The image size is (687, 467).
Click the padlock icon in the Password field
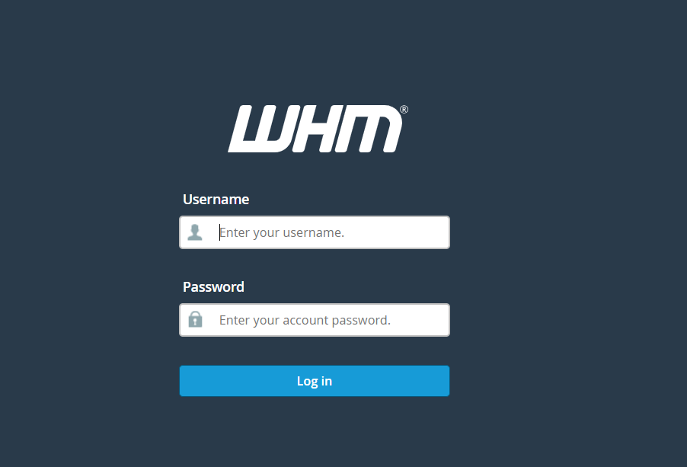(196, 319)
